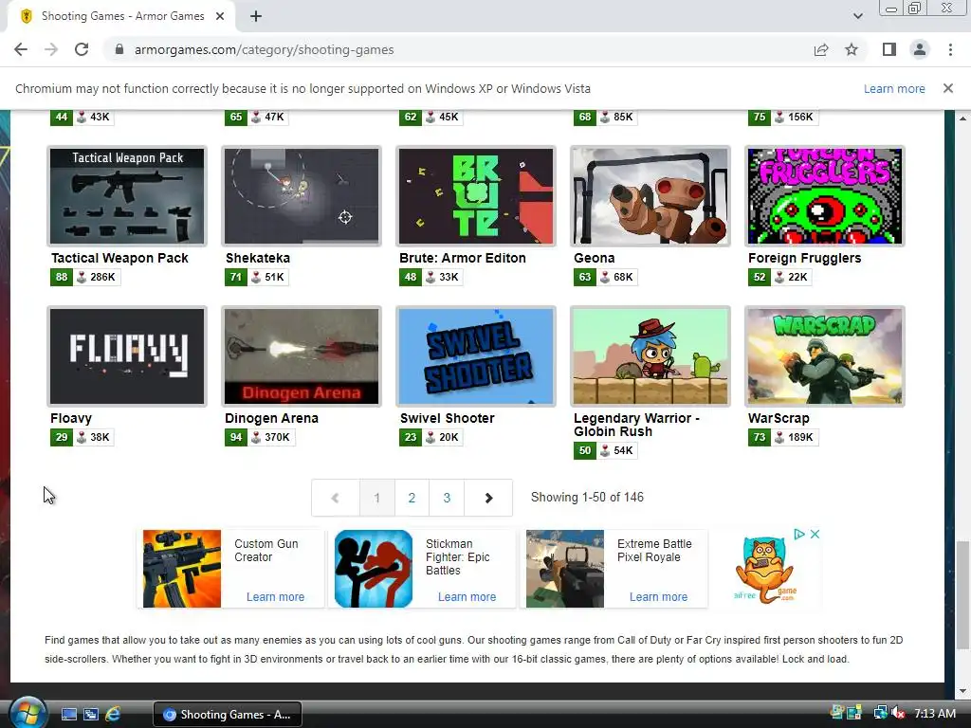Open the Stickman Fighter ad image
Viewport: 971px width, 728px height.
point(374,569)
